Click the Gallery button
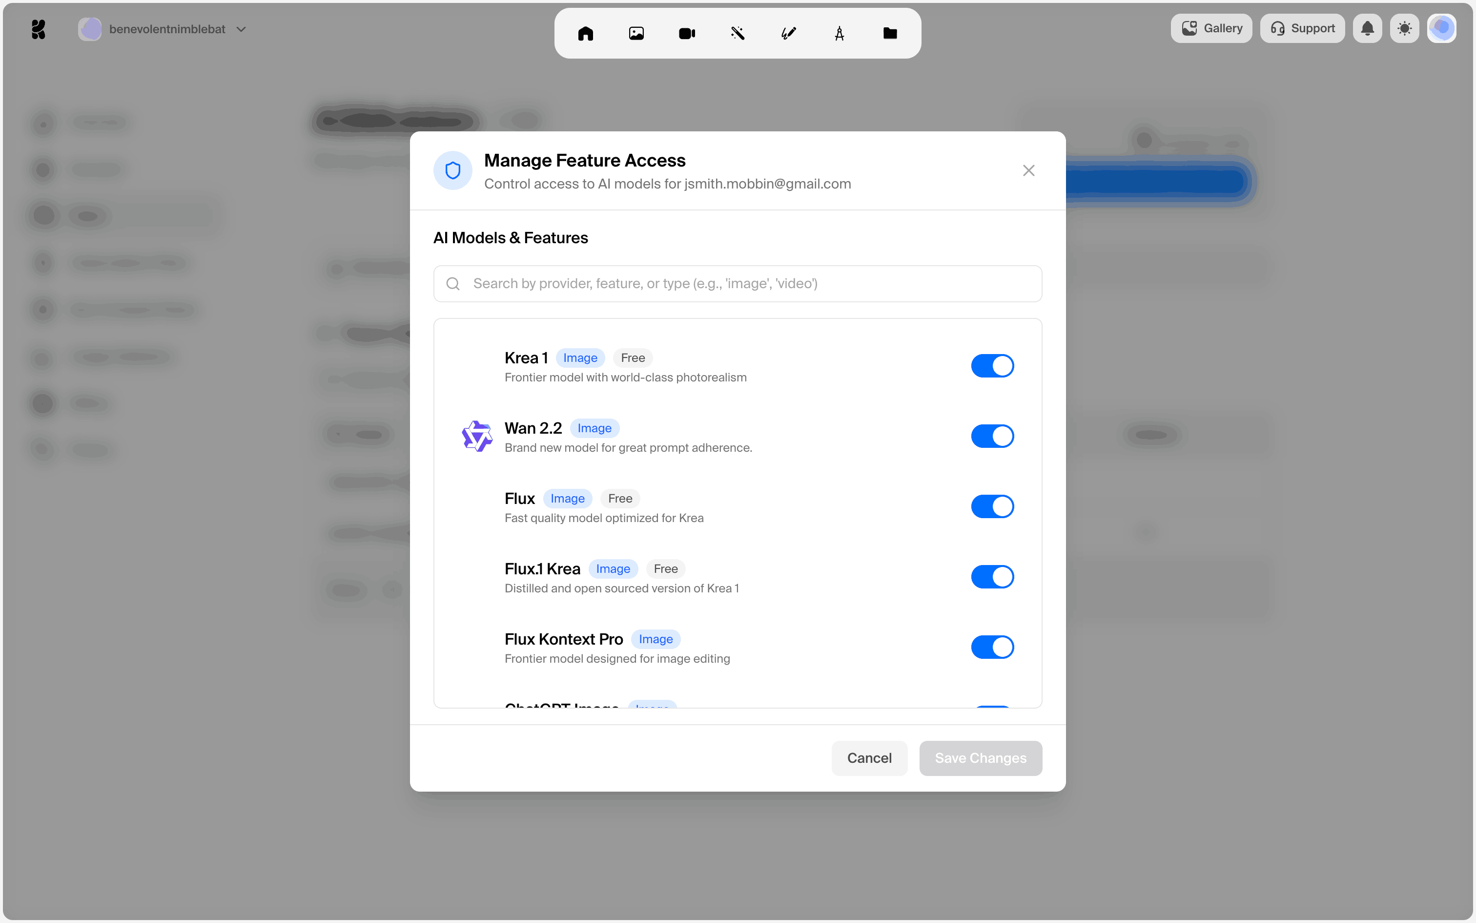1476x923 pixels. point(1211,29)
